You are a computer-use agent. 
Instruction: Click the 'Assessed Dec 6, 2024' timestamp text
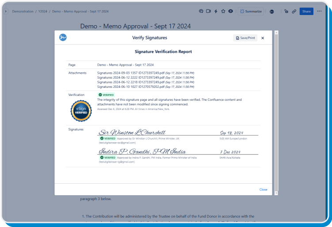point(134,109)
